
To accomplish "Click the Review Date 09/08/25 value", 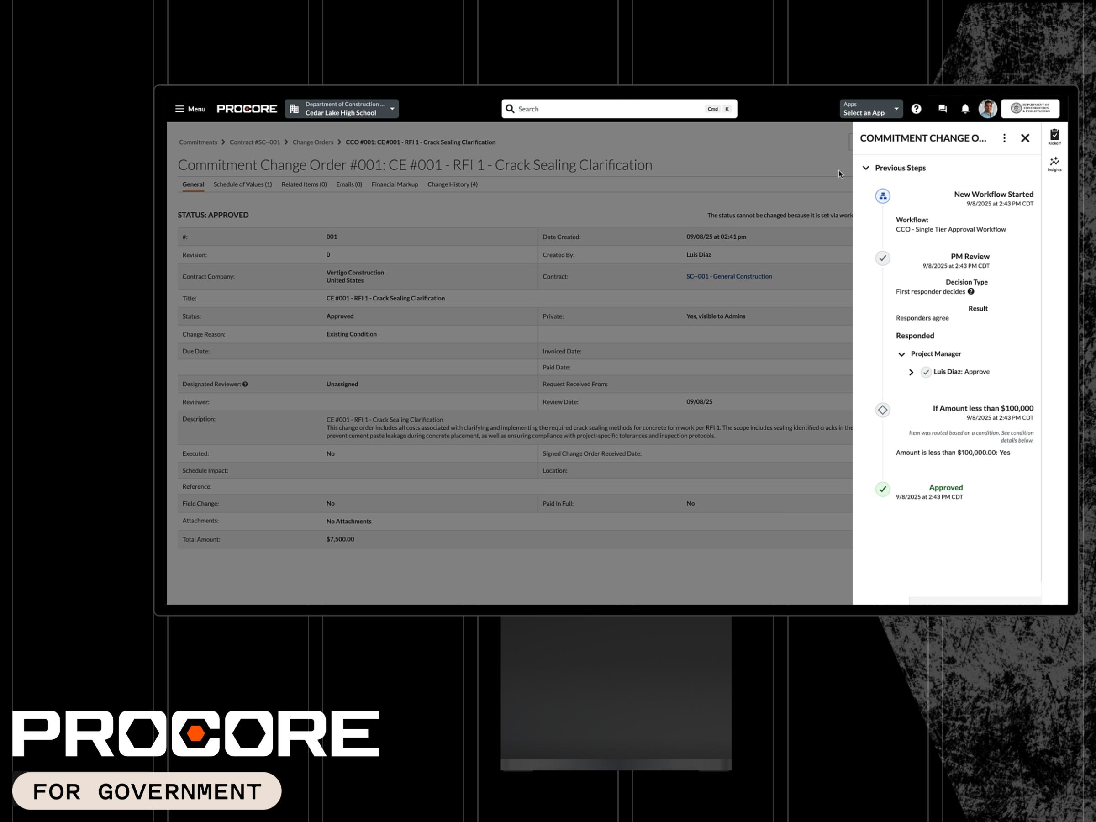I will (x=699, y=402).
